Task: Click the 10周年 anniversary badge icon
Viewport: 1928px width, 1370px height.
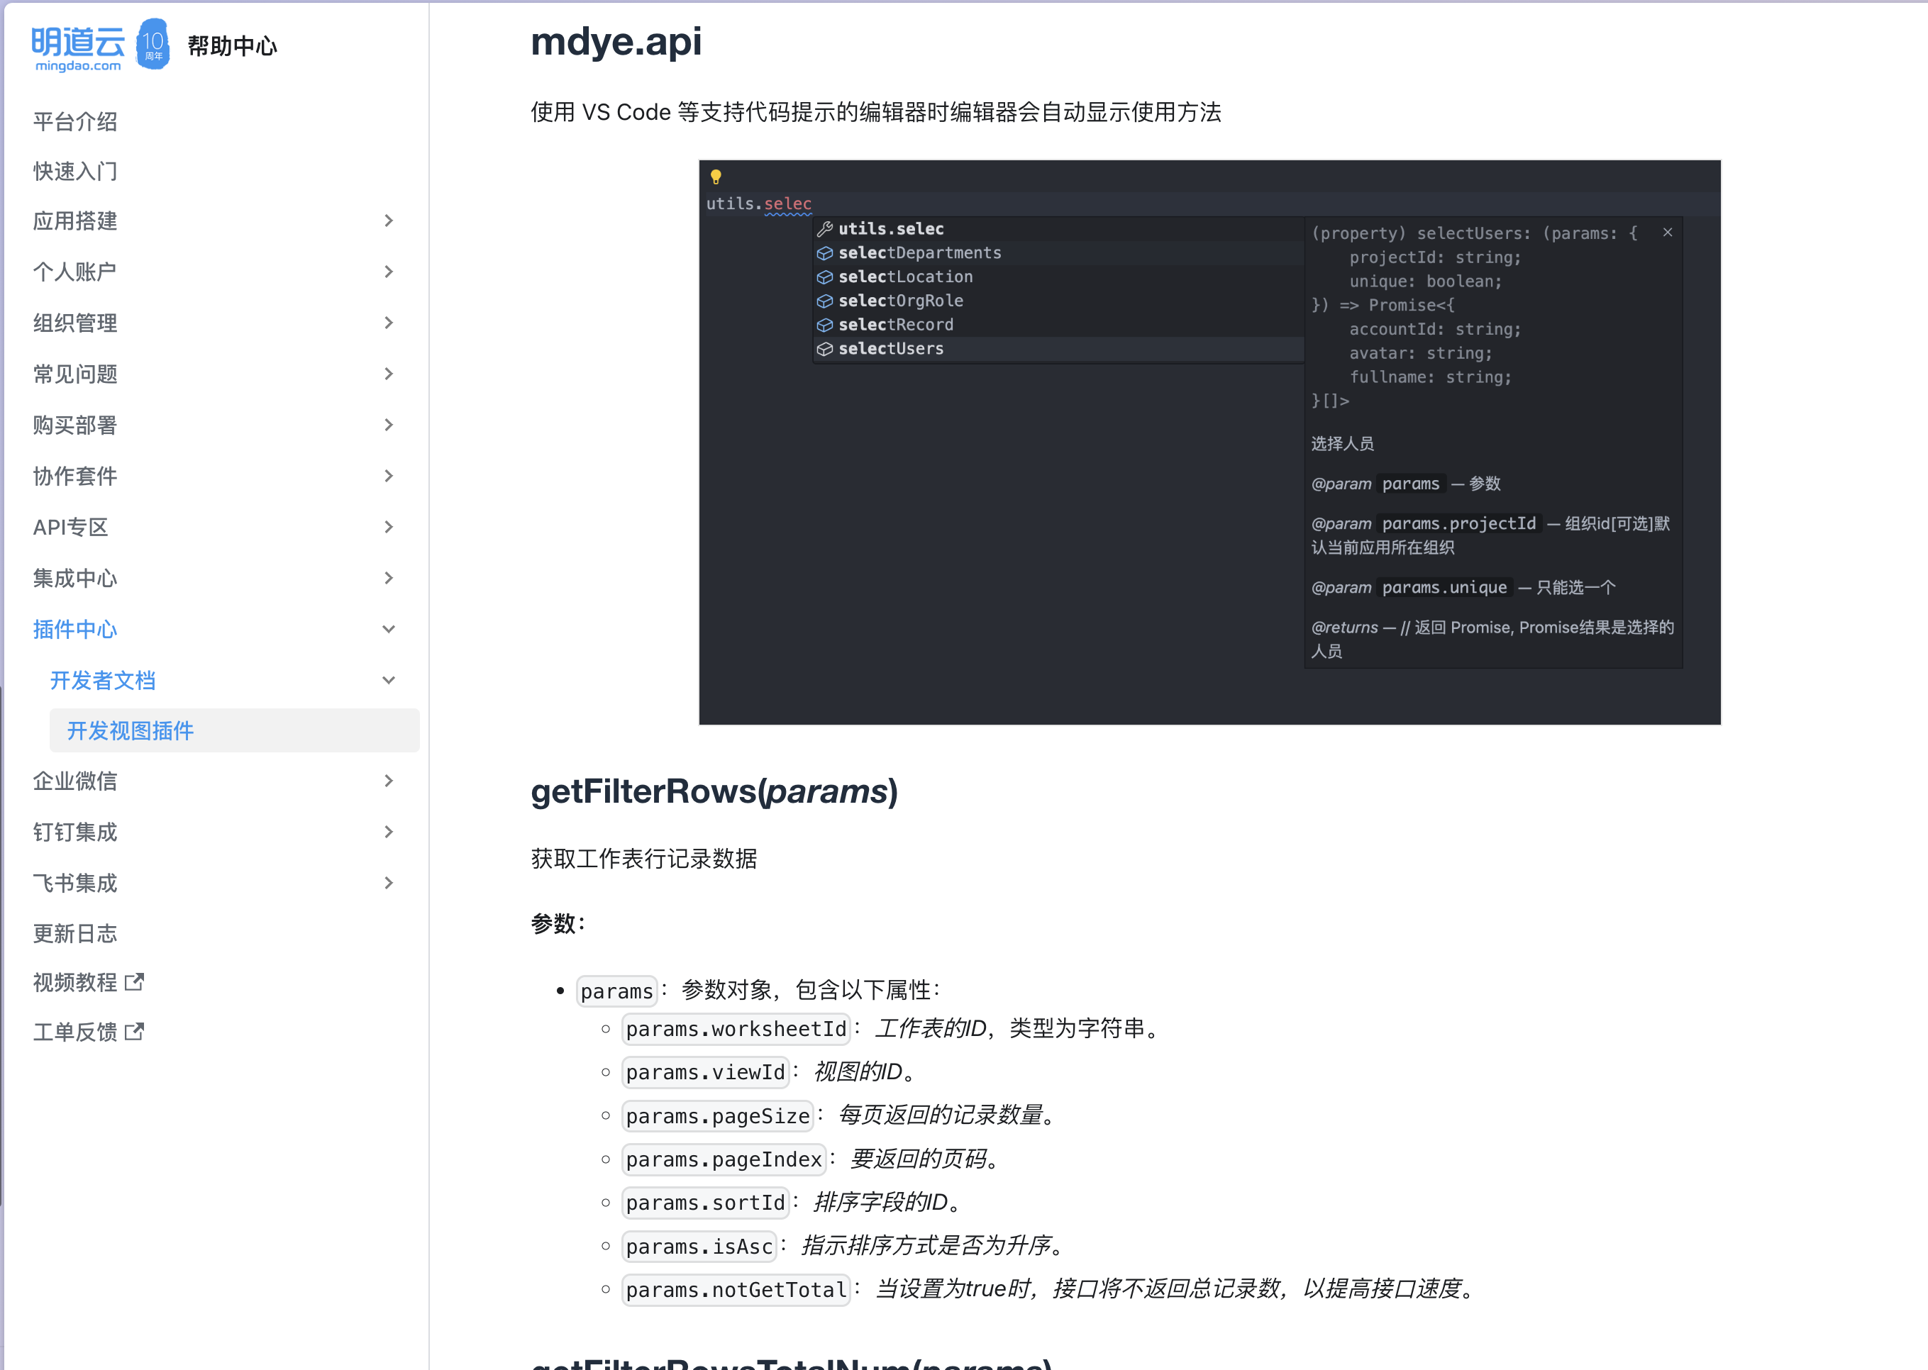Action: (153, 44)
